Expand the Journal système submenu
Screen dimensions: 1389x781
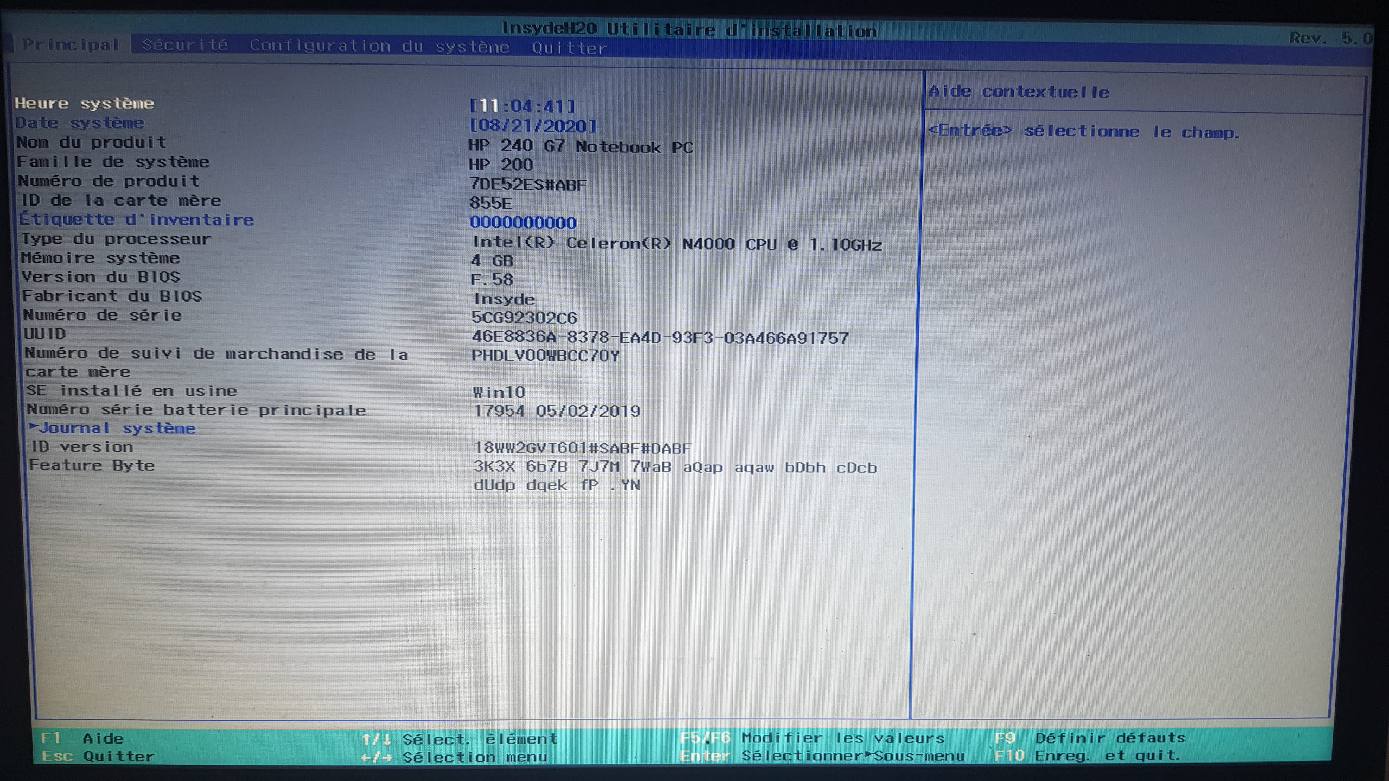coord(112,428)
